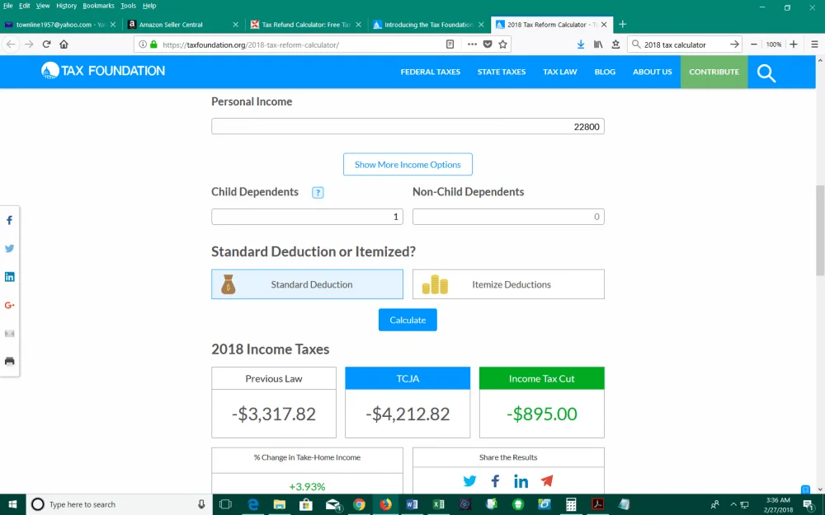
Task: Reload the current page
Action: click(x=46, y=44)
